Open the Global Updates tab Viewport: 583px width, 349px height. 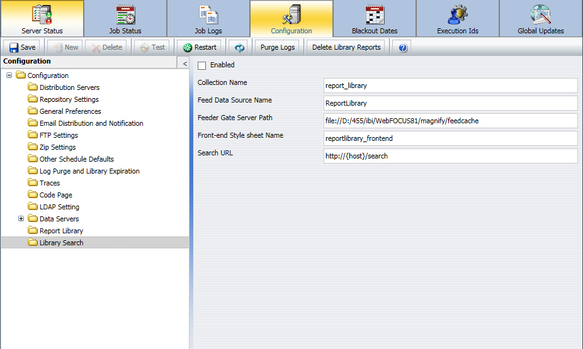[x=541, y=19]
